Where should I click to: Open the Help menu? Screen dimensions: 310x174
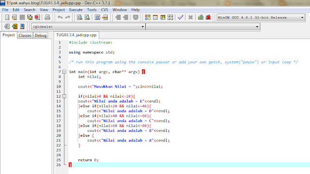[x=136, y=10]
